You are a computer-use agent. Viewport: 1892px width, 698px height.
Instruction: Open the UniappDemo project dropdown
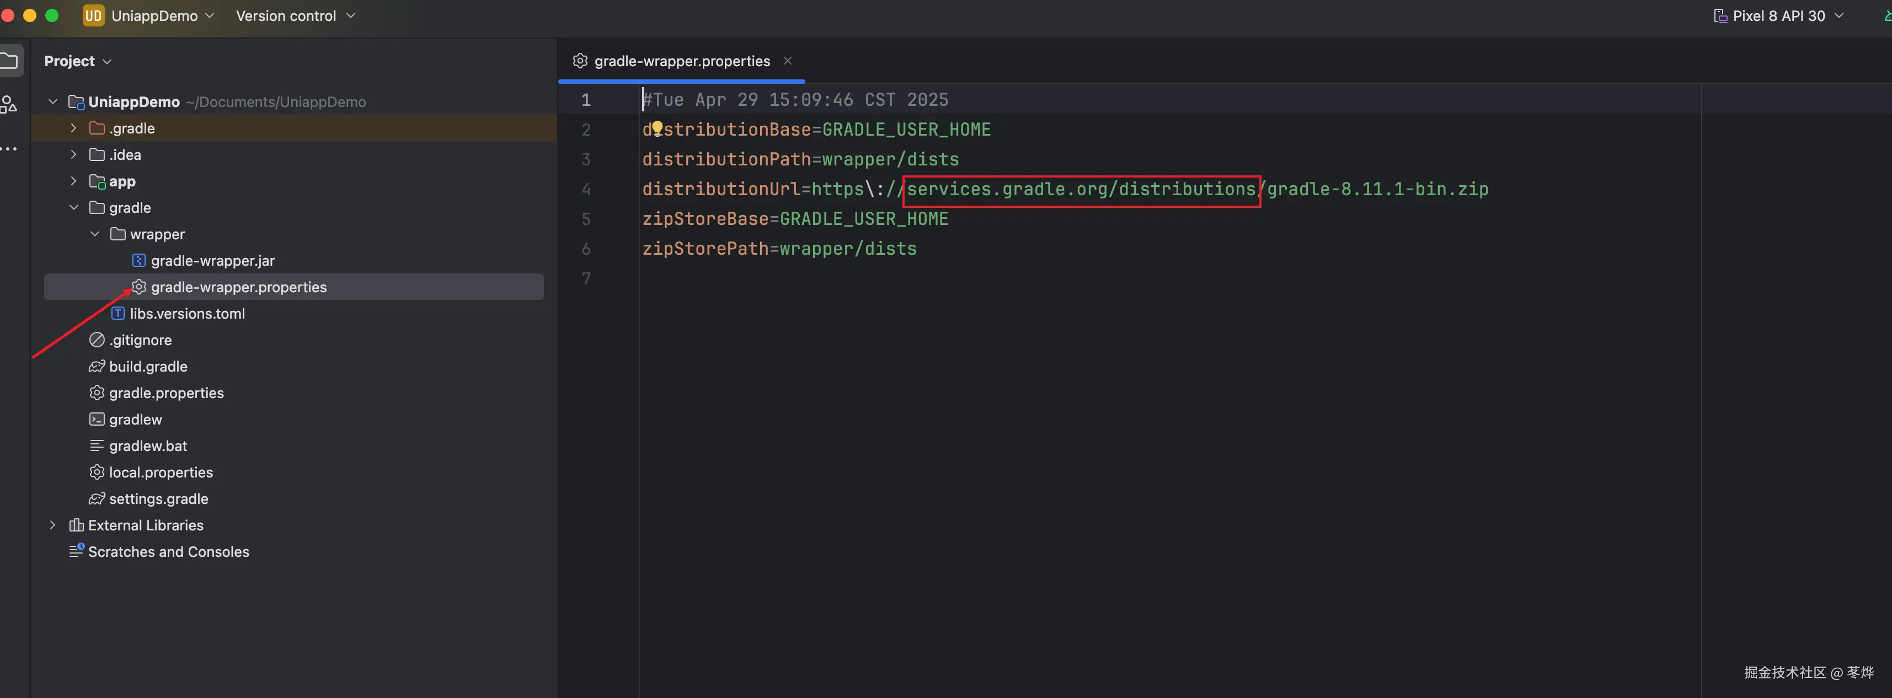pos(154,15)
